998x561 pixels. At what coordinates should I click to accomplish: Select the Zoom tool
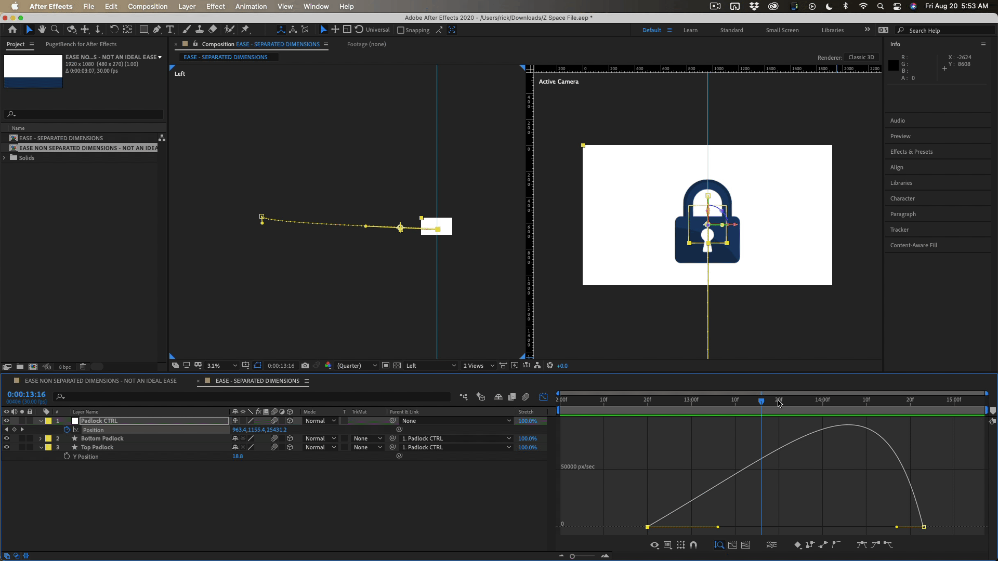55,30
